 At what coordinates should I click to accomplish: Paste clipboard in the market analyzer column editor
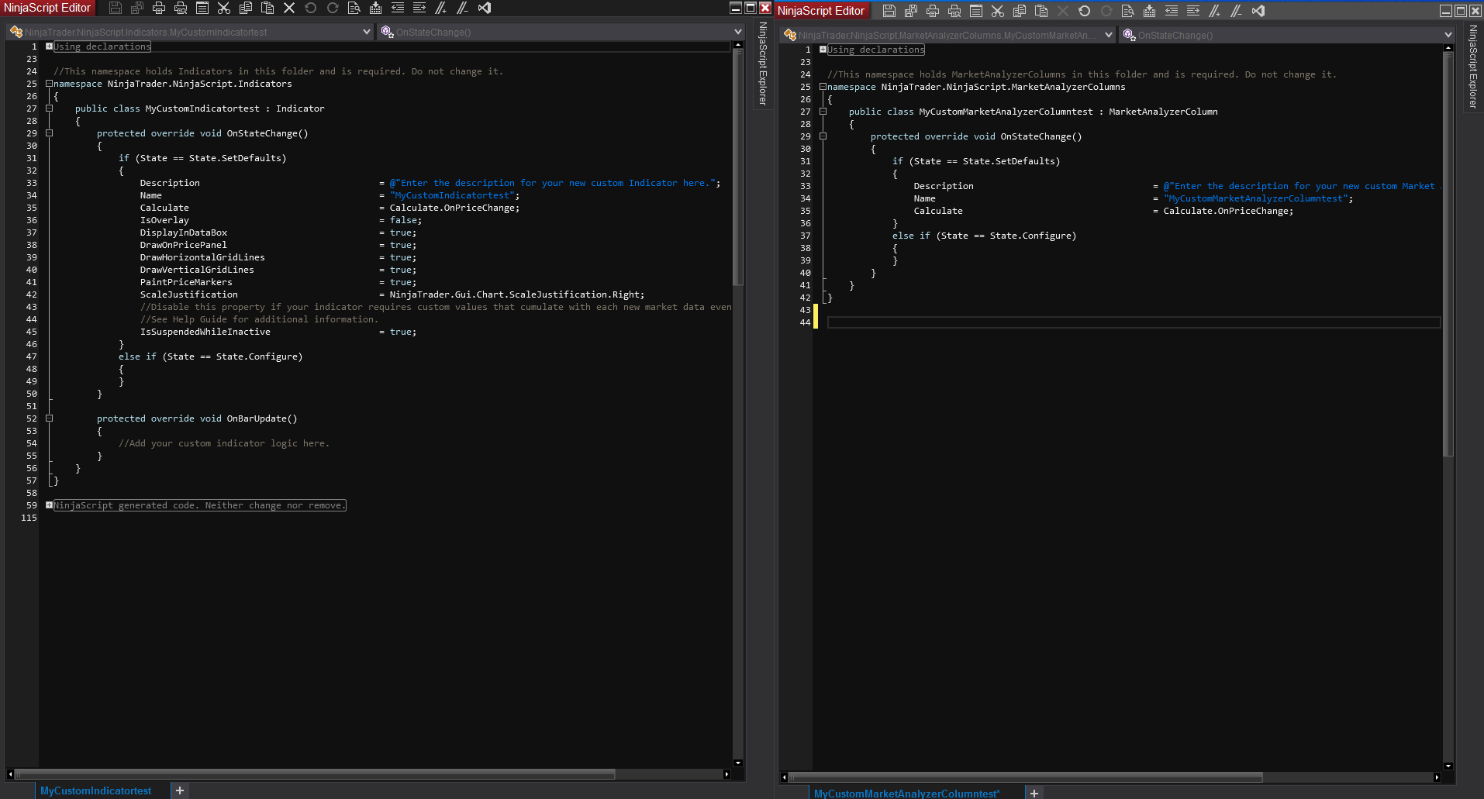1041,11
